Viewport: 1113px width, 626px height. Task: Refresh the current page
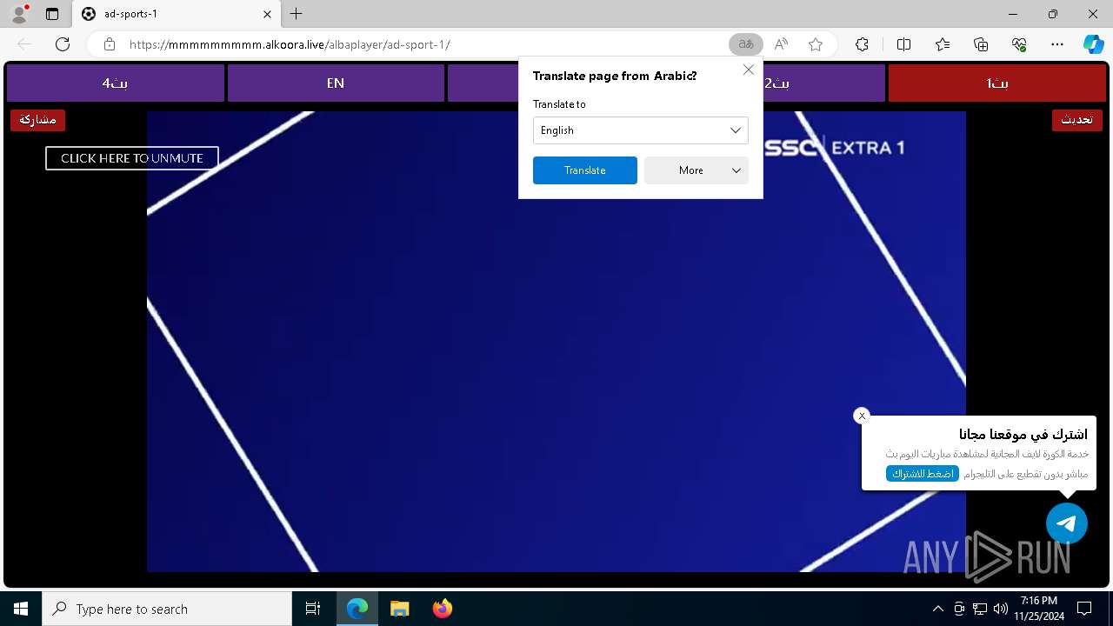[63, 44]
